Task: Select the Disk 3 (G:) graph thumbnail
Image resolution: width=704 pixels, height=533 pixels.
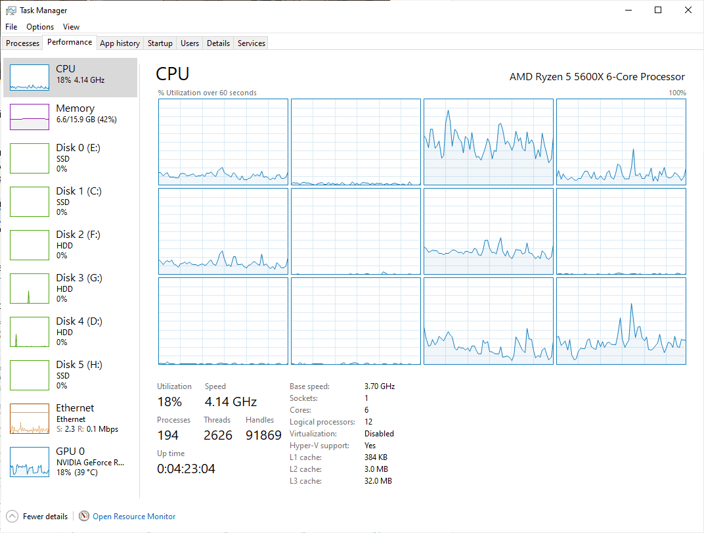Action: tap(30, 289)
